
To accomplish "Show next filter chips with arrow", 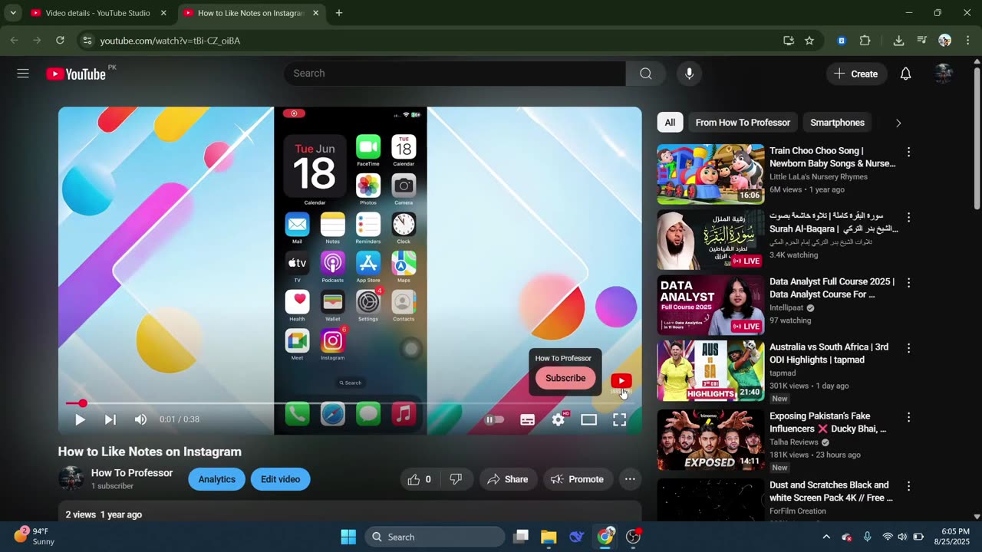I will pyautogui.click(x=898, y=123).
